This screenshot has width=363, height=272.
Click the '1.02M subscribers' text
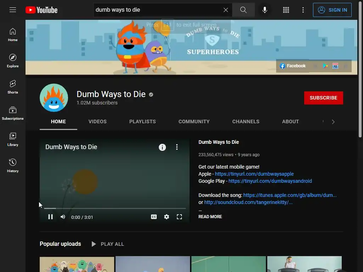(x=97, y=103)
